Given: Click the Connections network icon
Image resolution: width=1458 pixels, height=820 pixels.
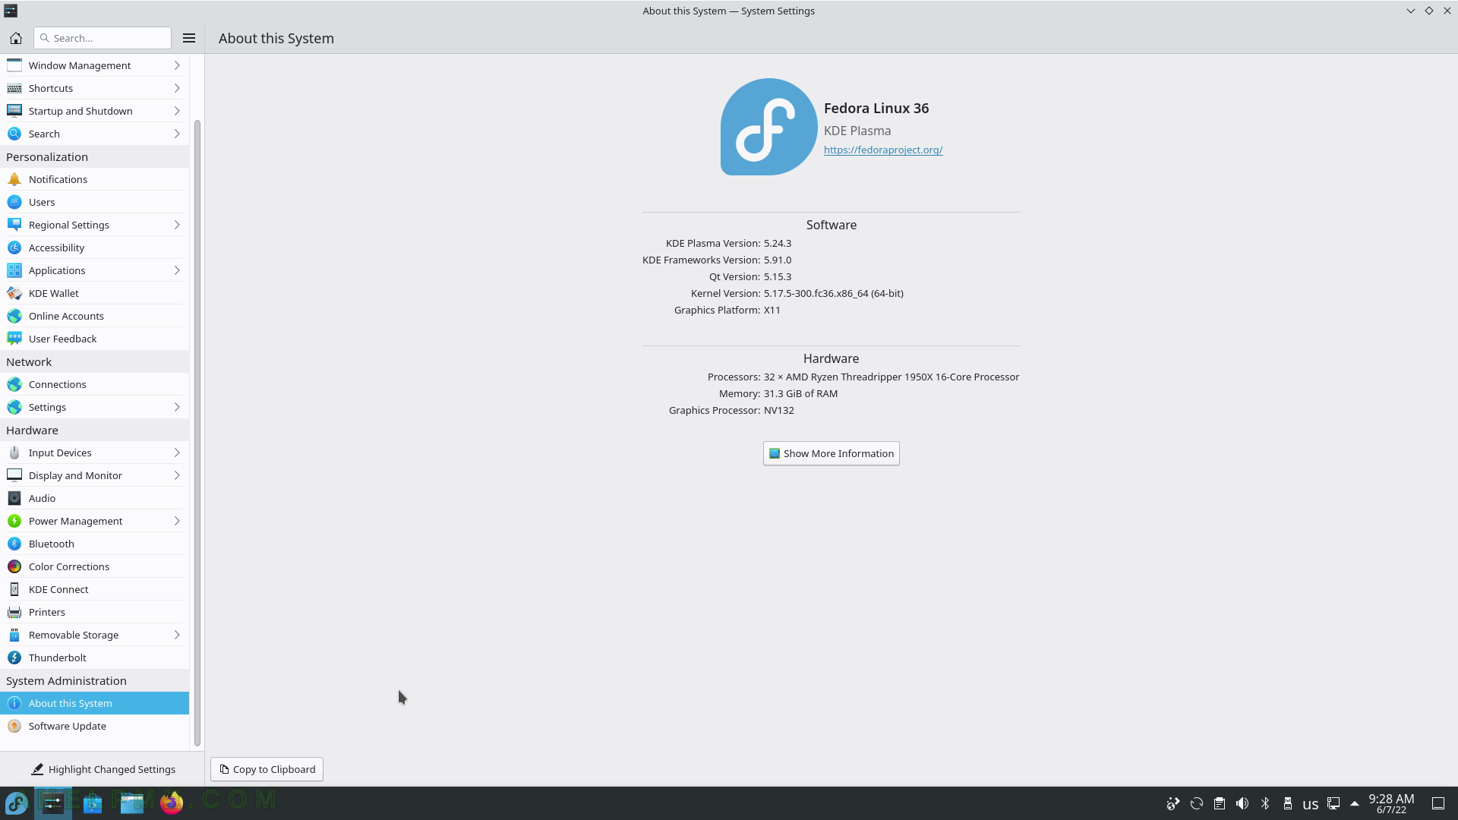Looking at the screenshot, I should (x=14, y=384).
